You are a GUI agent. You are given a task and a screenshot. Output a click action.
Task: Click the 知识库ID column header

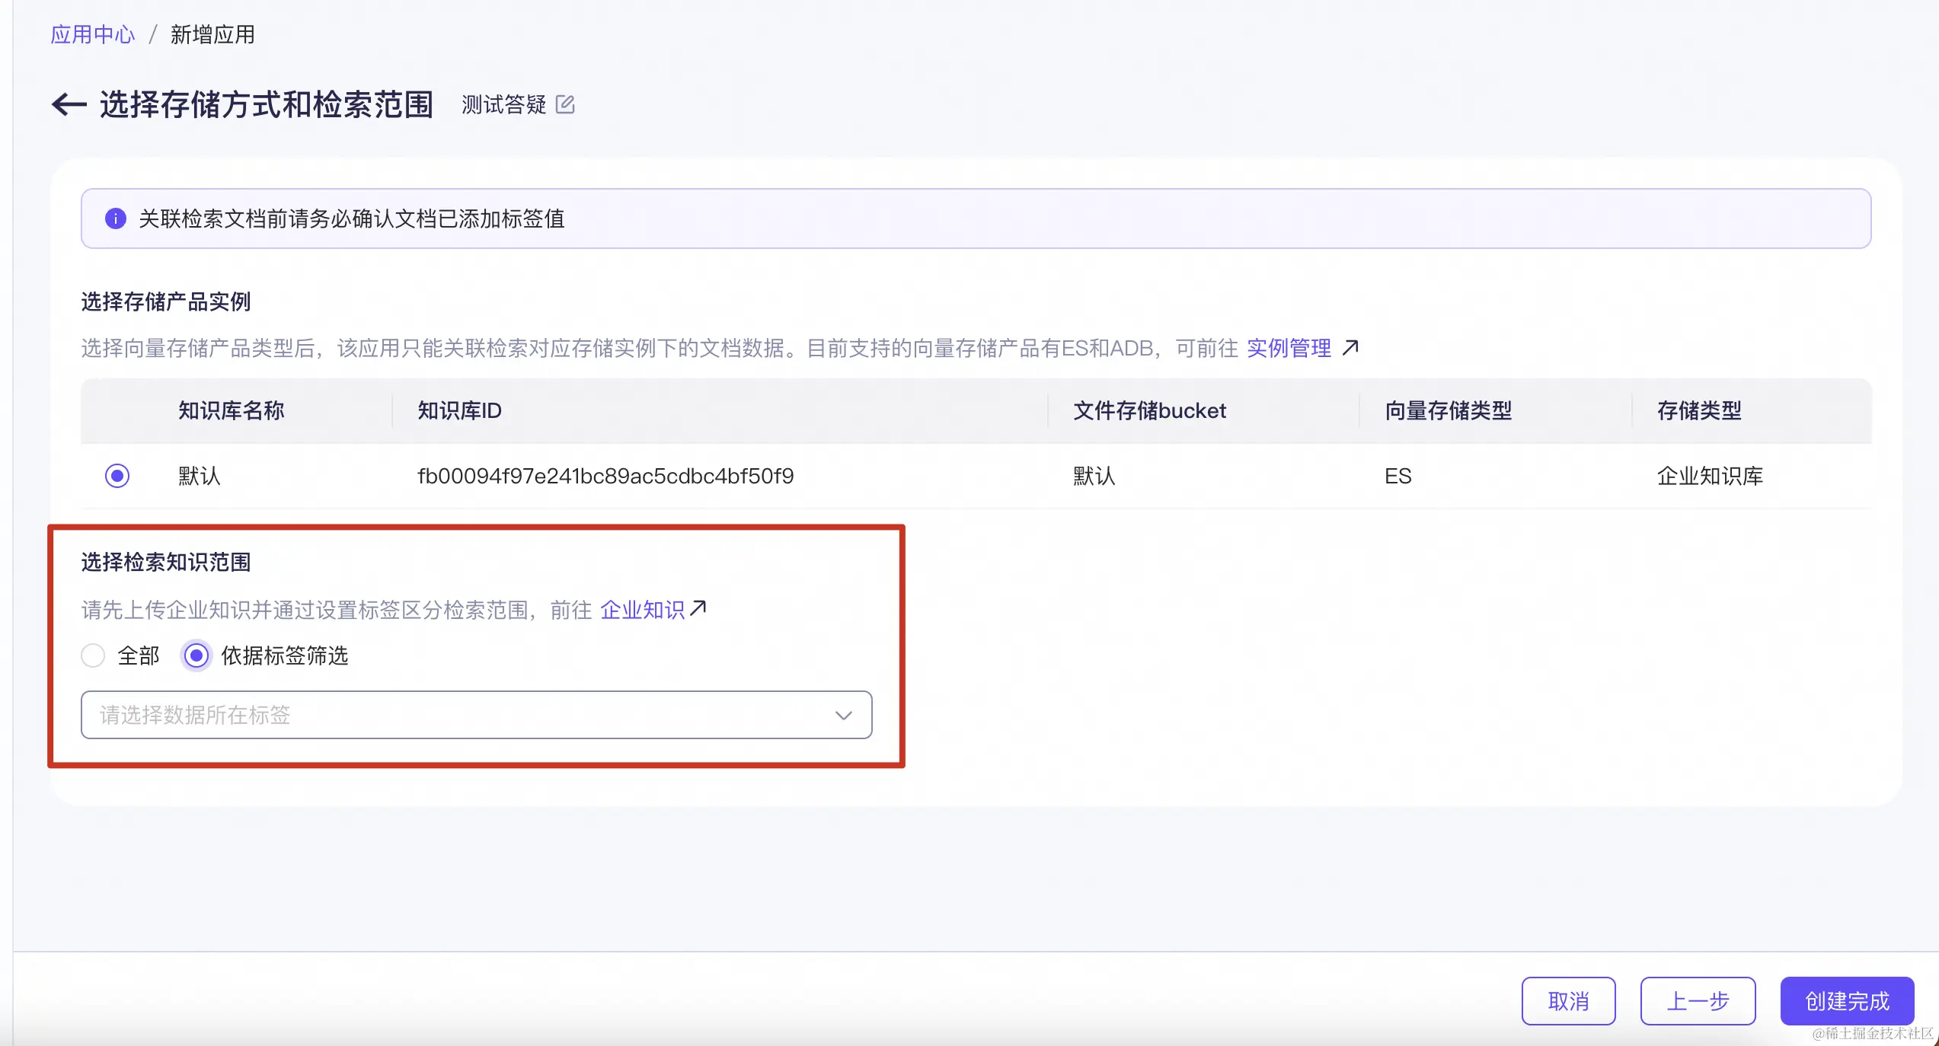pos(459,411)
